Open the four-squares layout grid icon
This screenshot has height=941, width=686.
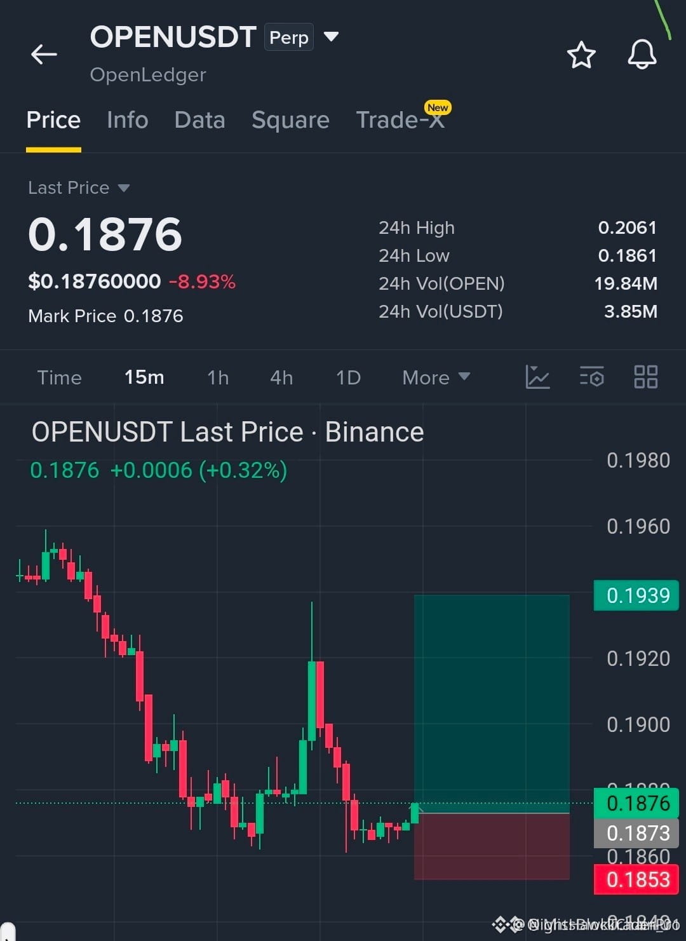(x=646, y=377)
